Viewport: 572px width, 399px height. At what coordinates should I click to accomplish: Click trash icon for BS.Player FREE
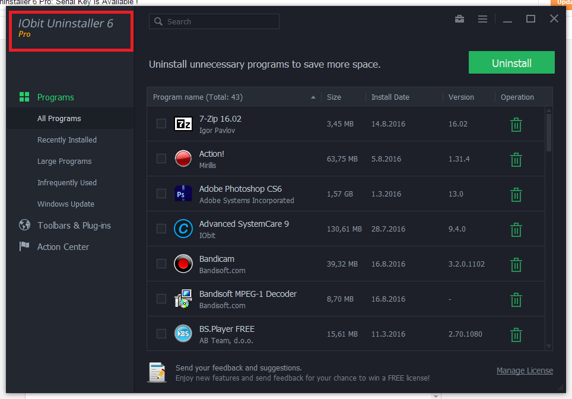516,335
